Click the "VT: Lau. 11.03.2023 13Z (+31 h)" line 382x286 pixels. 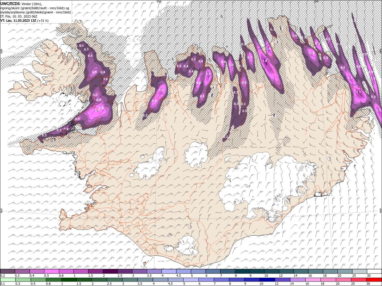24,21
